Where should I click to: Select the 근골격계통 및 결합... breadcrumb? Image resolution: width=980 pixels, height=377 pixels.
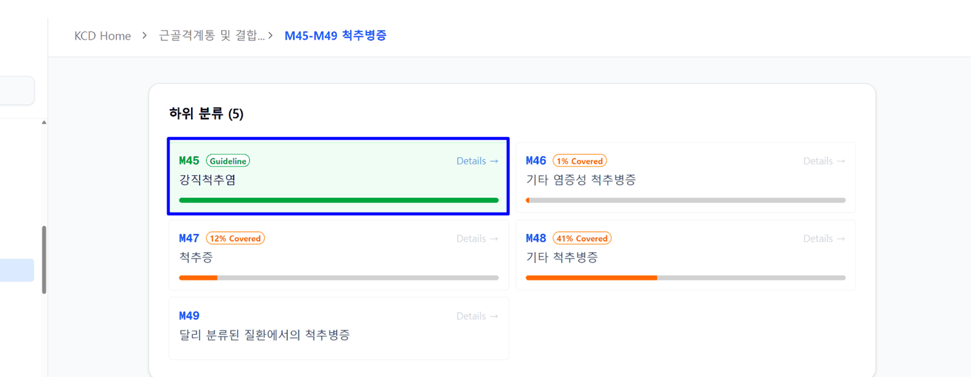212,35
